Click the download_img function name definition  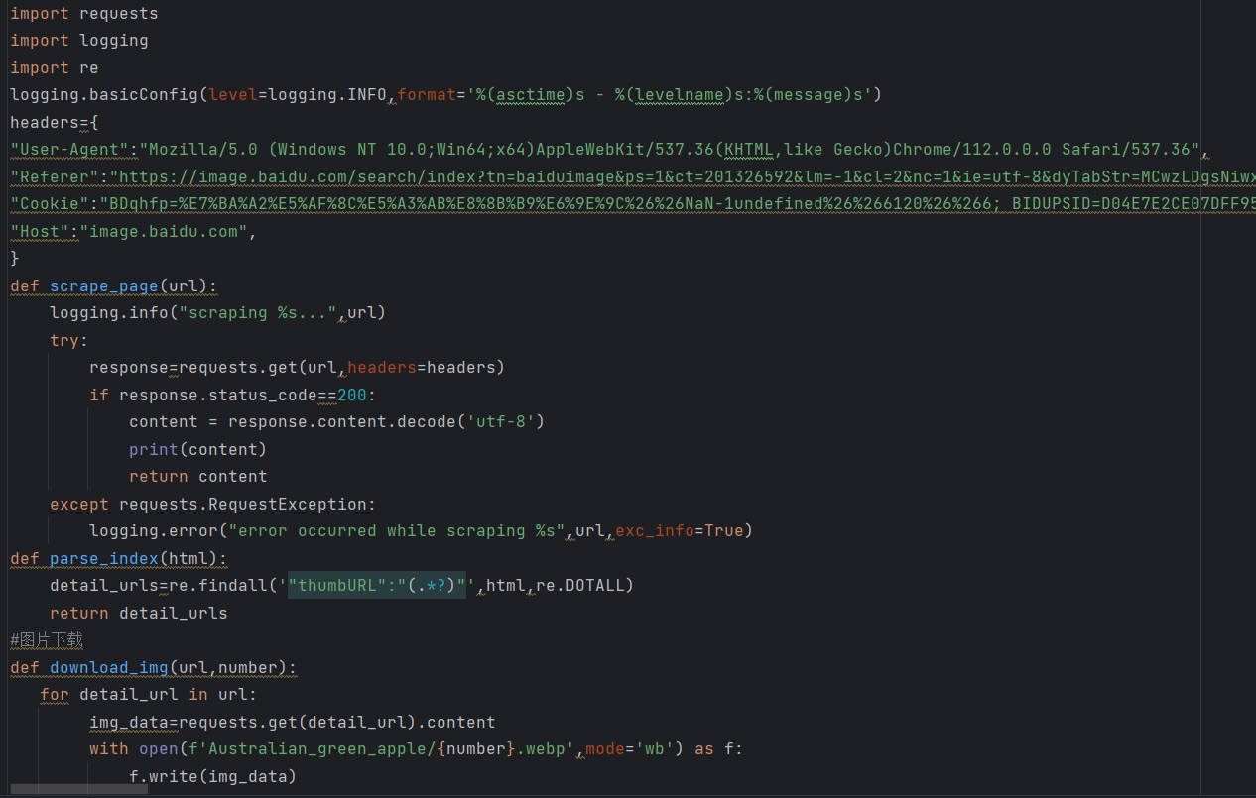(109, 667)
